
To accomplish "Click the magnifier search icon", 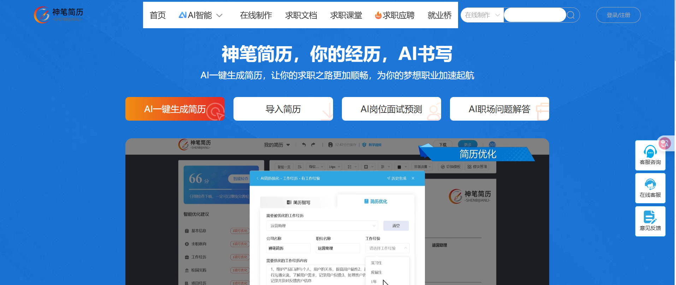I will 571,15.
